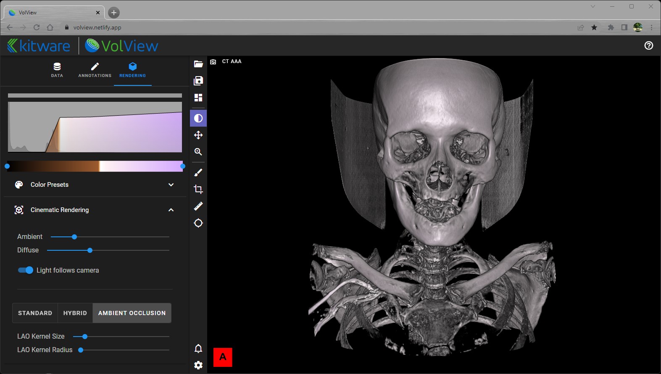This screenshot has height=374, width=661.
Task: Select the crop tool
Action: click(198, 189)
